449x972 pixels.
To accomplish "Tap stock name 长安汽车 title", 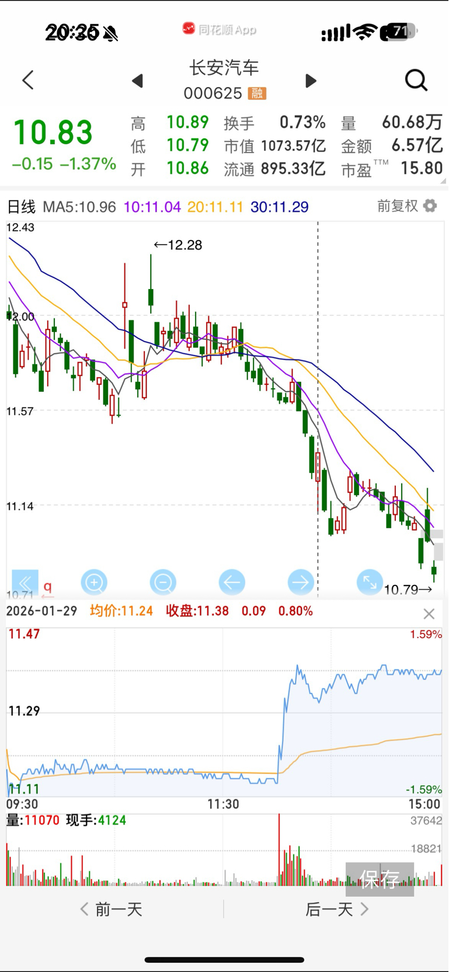I will (224, 68).
